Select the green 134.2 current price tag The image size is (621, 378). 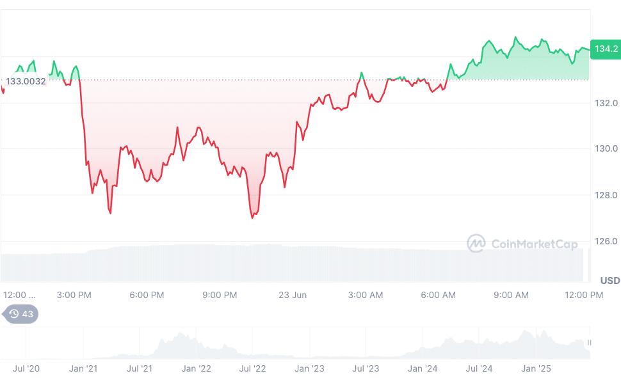(606, 49)
